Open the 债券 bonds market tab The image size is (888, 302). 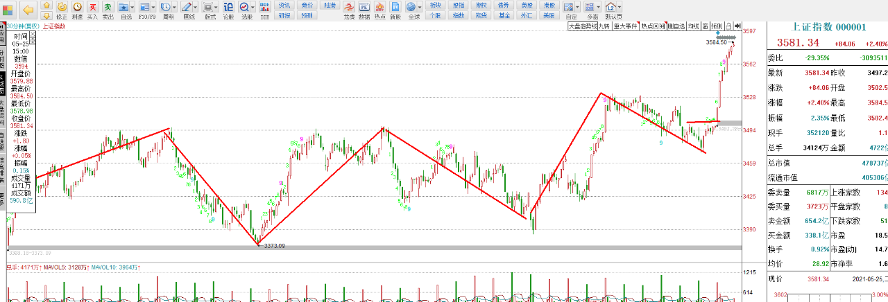pos(504,5)
